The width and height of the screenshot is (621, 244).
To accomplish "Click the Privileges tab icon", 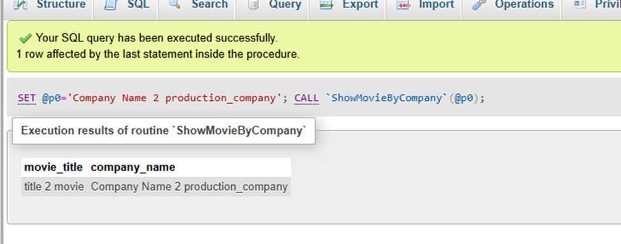I will tap(580, 4).
